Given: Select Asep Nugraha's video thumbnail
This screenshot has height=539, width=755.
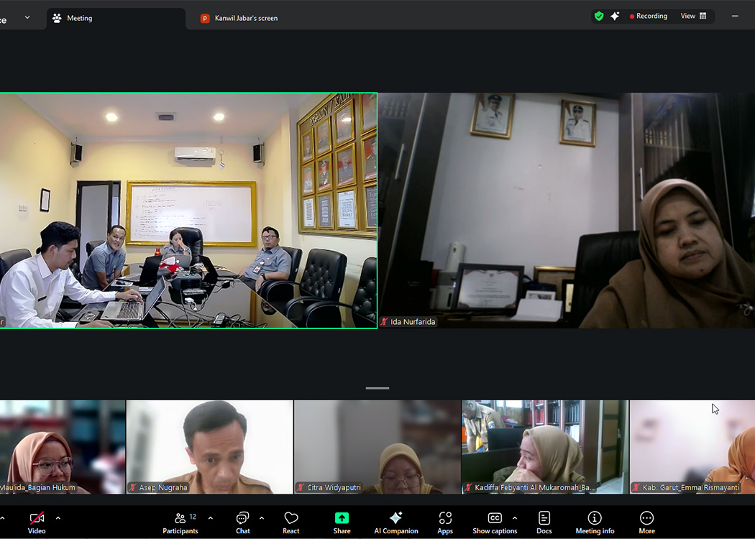Looking at the screenshot, I should coord(209,447).
